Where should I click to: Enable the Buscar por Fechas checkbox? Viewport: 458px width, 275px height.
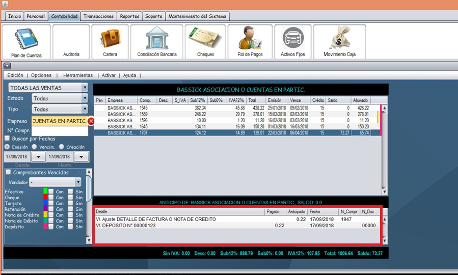click(7, 138)
